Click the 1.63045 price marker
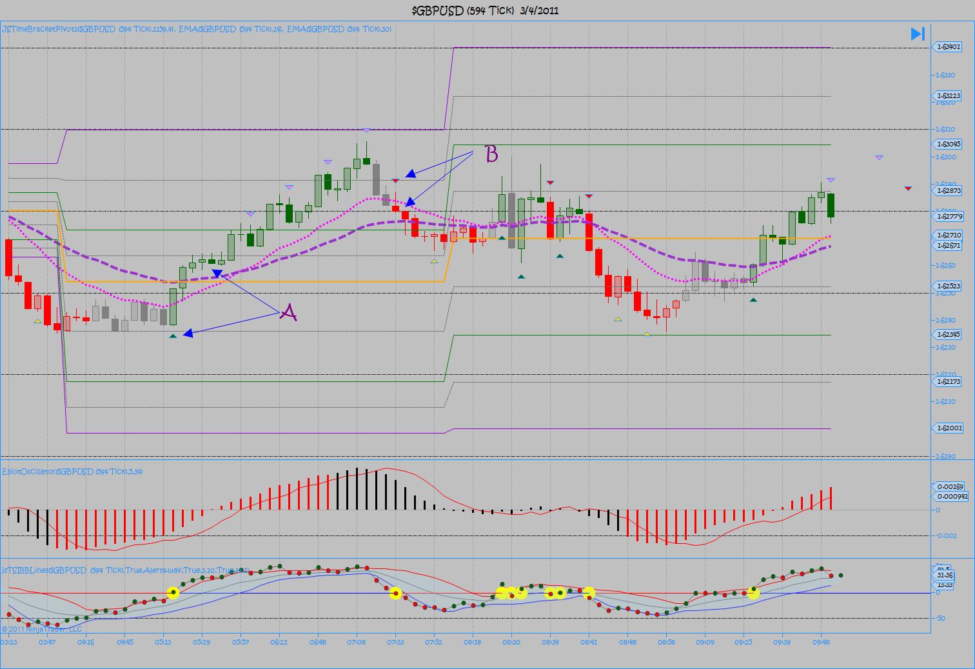This screenshot has height=669, width=975. tap(948, 145)
